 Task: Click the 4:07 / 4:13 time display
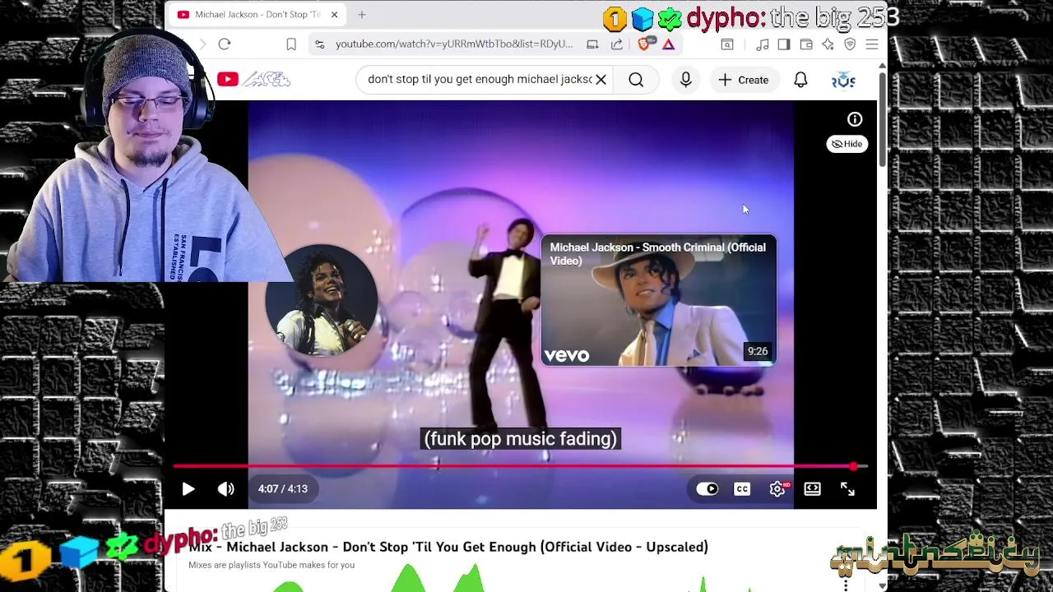coord(282,489)
